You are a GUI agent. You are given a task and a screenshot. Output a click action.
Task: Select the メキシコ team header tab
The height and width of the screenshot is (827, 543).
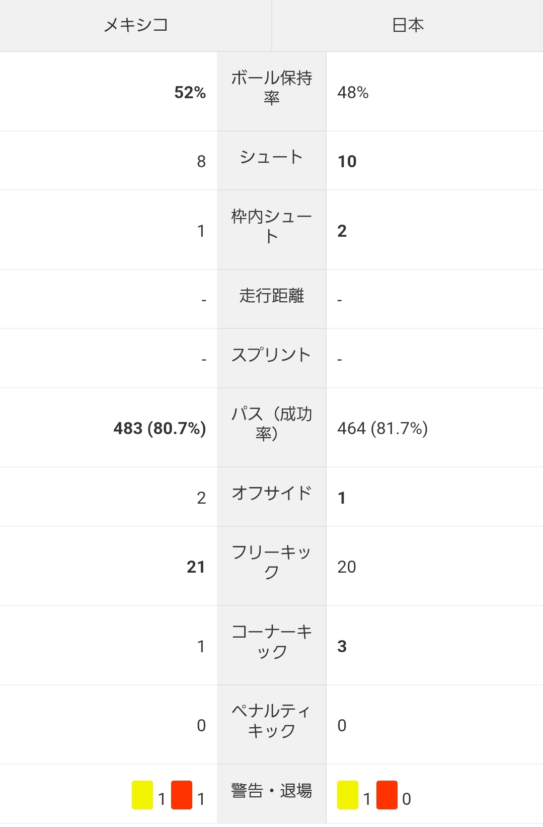pos(136,25)
